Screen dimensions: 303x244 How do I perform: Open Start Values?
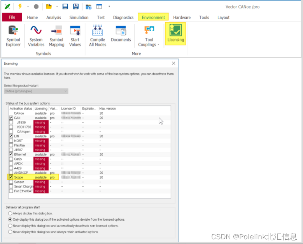pos(75,36)
